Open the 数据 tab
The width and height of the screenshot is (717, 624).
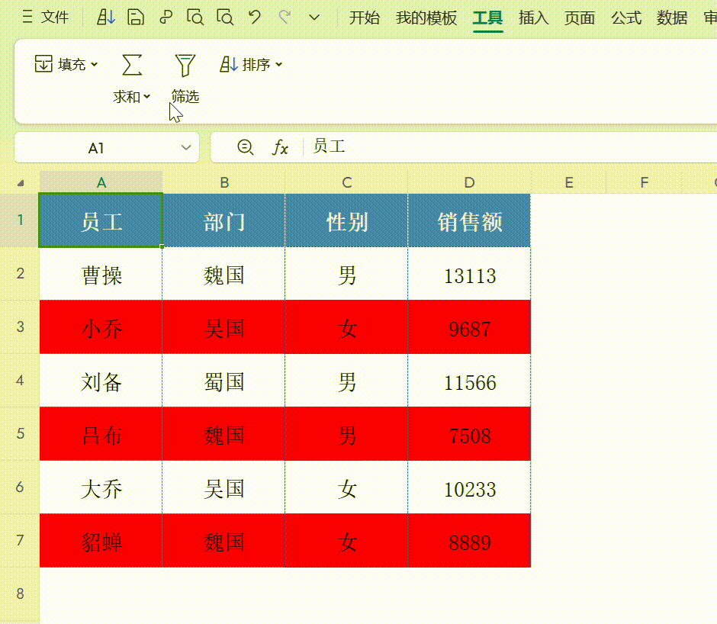(x=672, y=18)
